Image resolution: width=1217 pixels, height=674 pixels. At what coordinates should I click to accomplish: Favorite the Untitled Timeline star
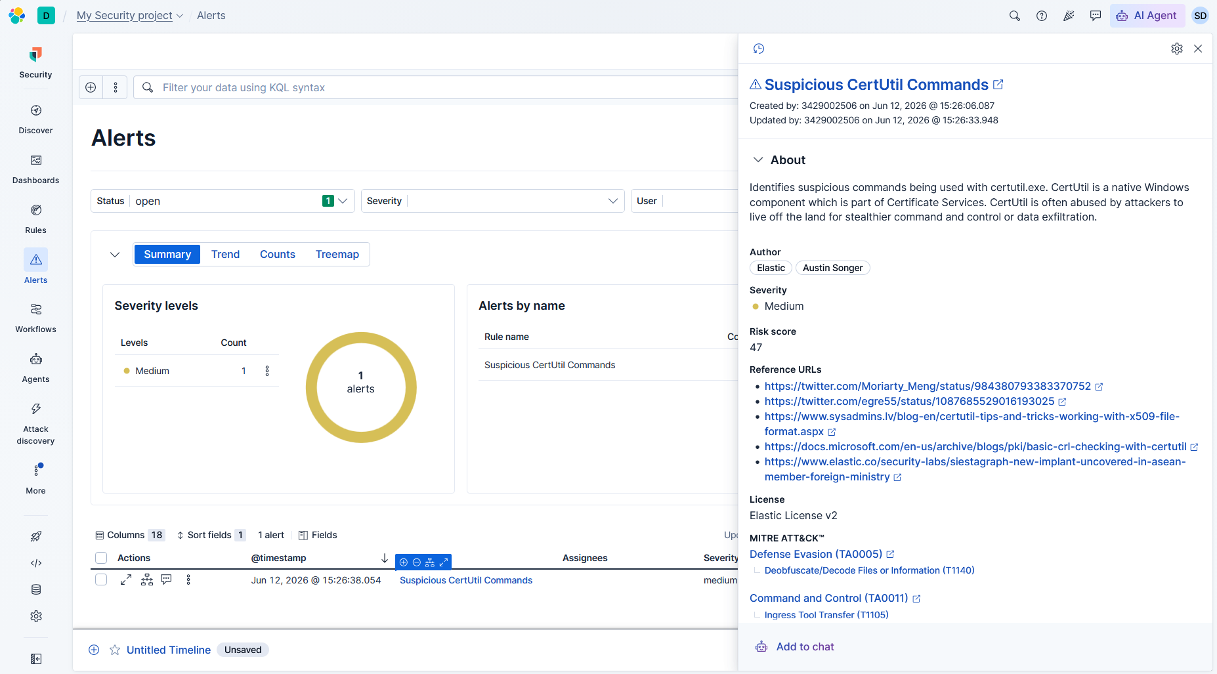point(115,650)
